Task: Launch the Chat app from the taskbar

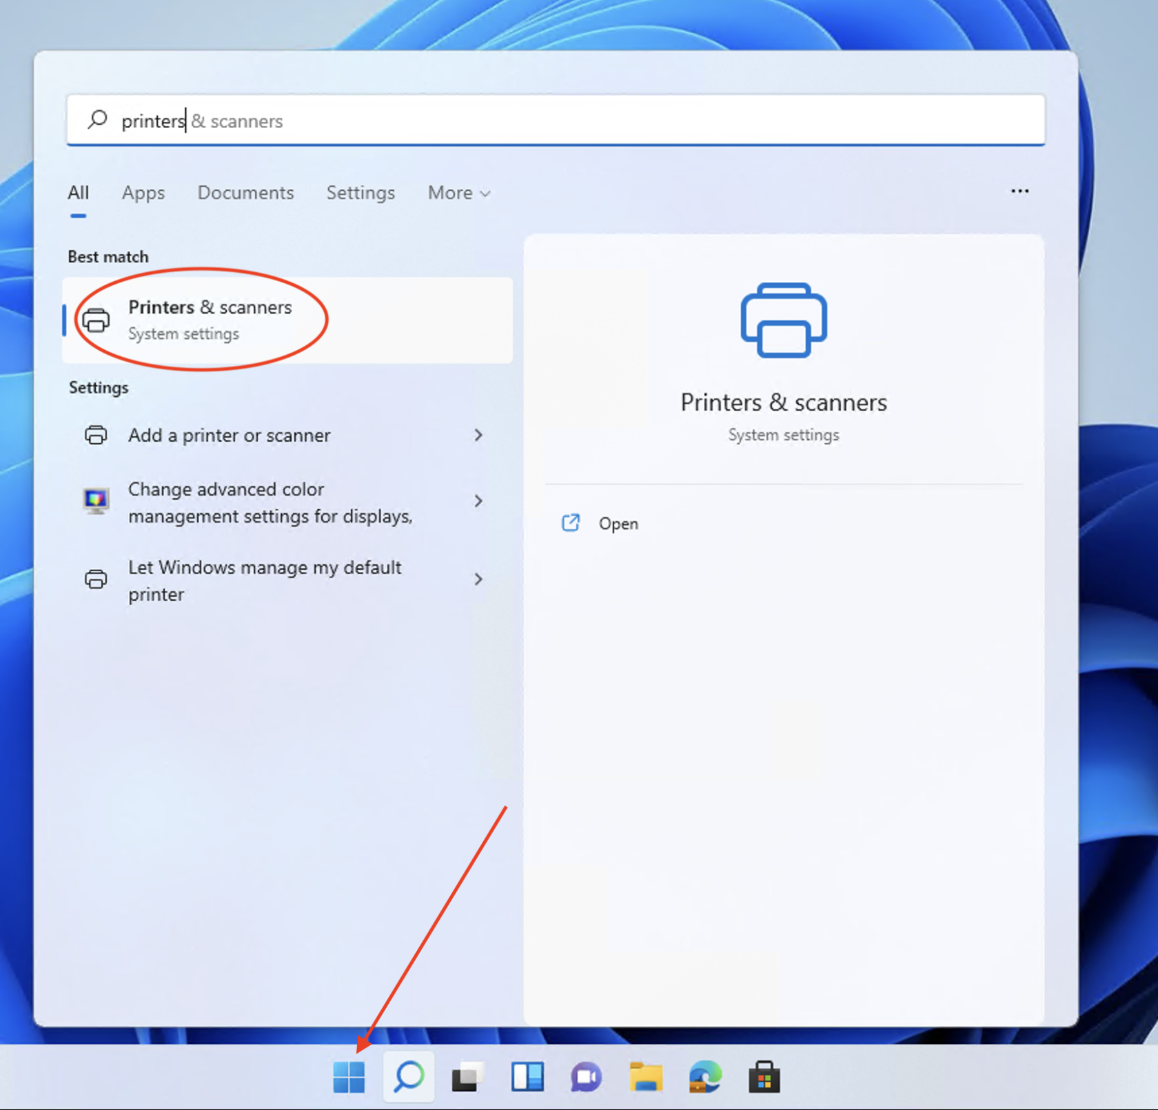Action: [x=586, y=1077]
